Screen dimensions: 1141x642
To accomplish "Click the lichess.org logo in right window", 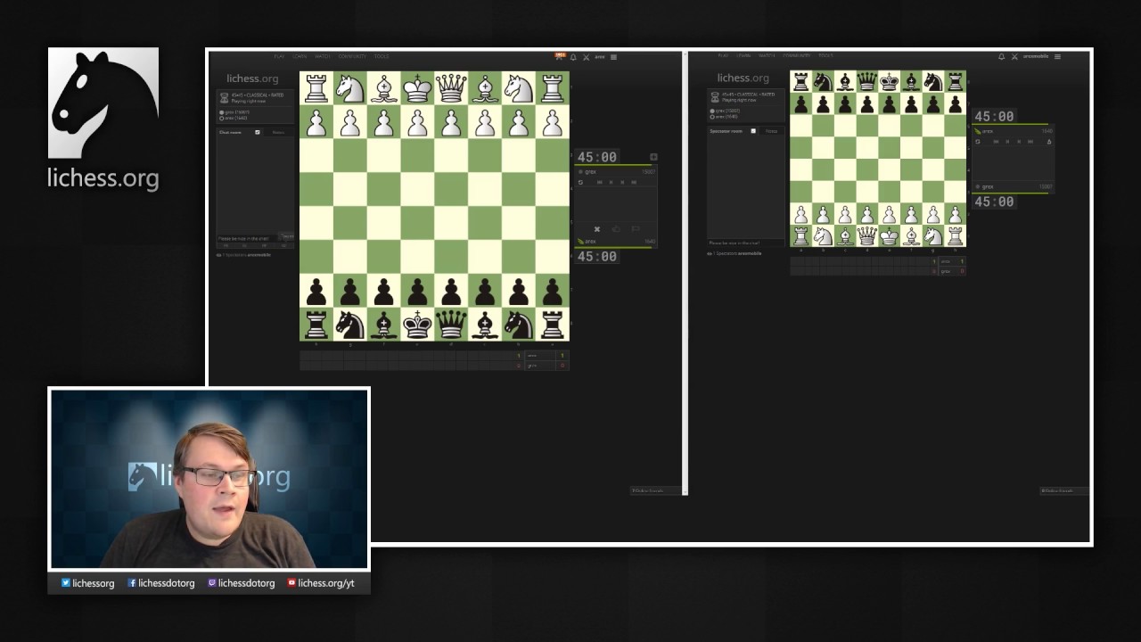I will (743, 78).
